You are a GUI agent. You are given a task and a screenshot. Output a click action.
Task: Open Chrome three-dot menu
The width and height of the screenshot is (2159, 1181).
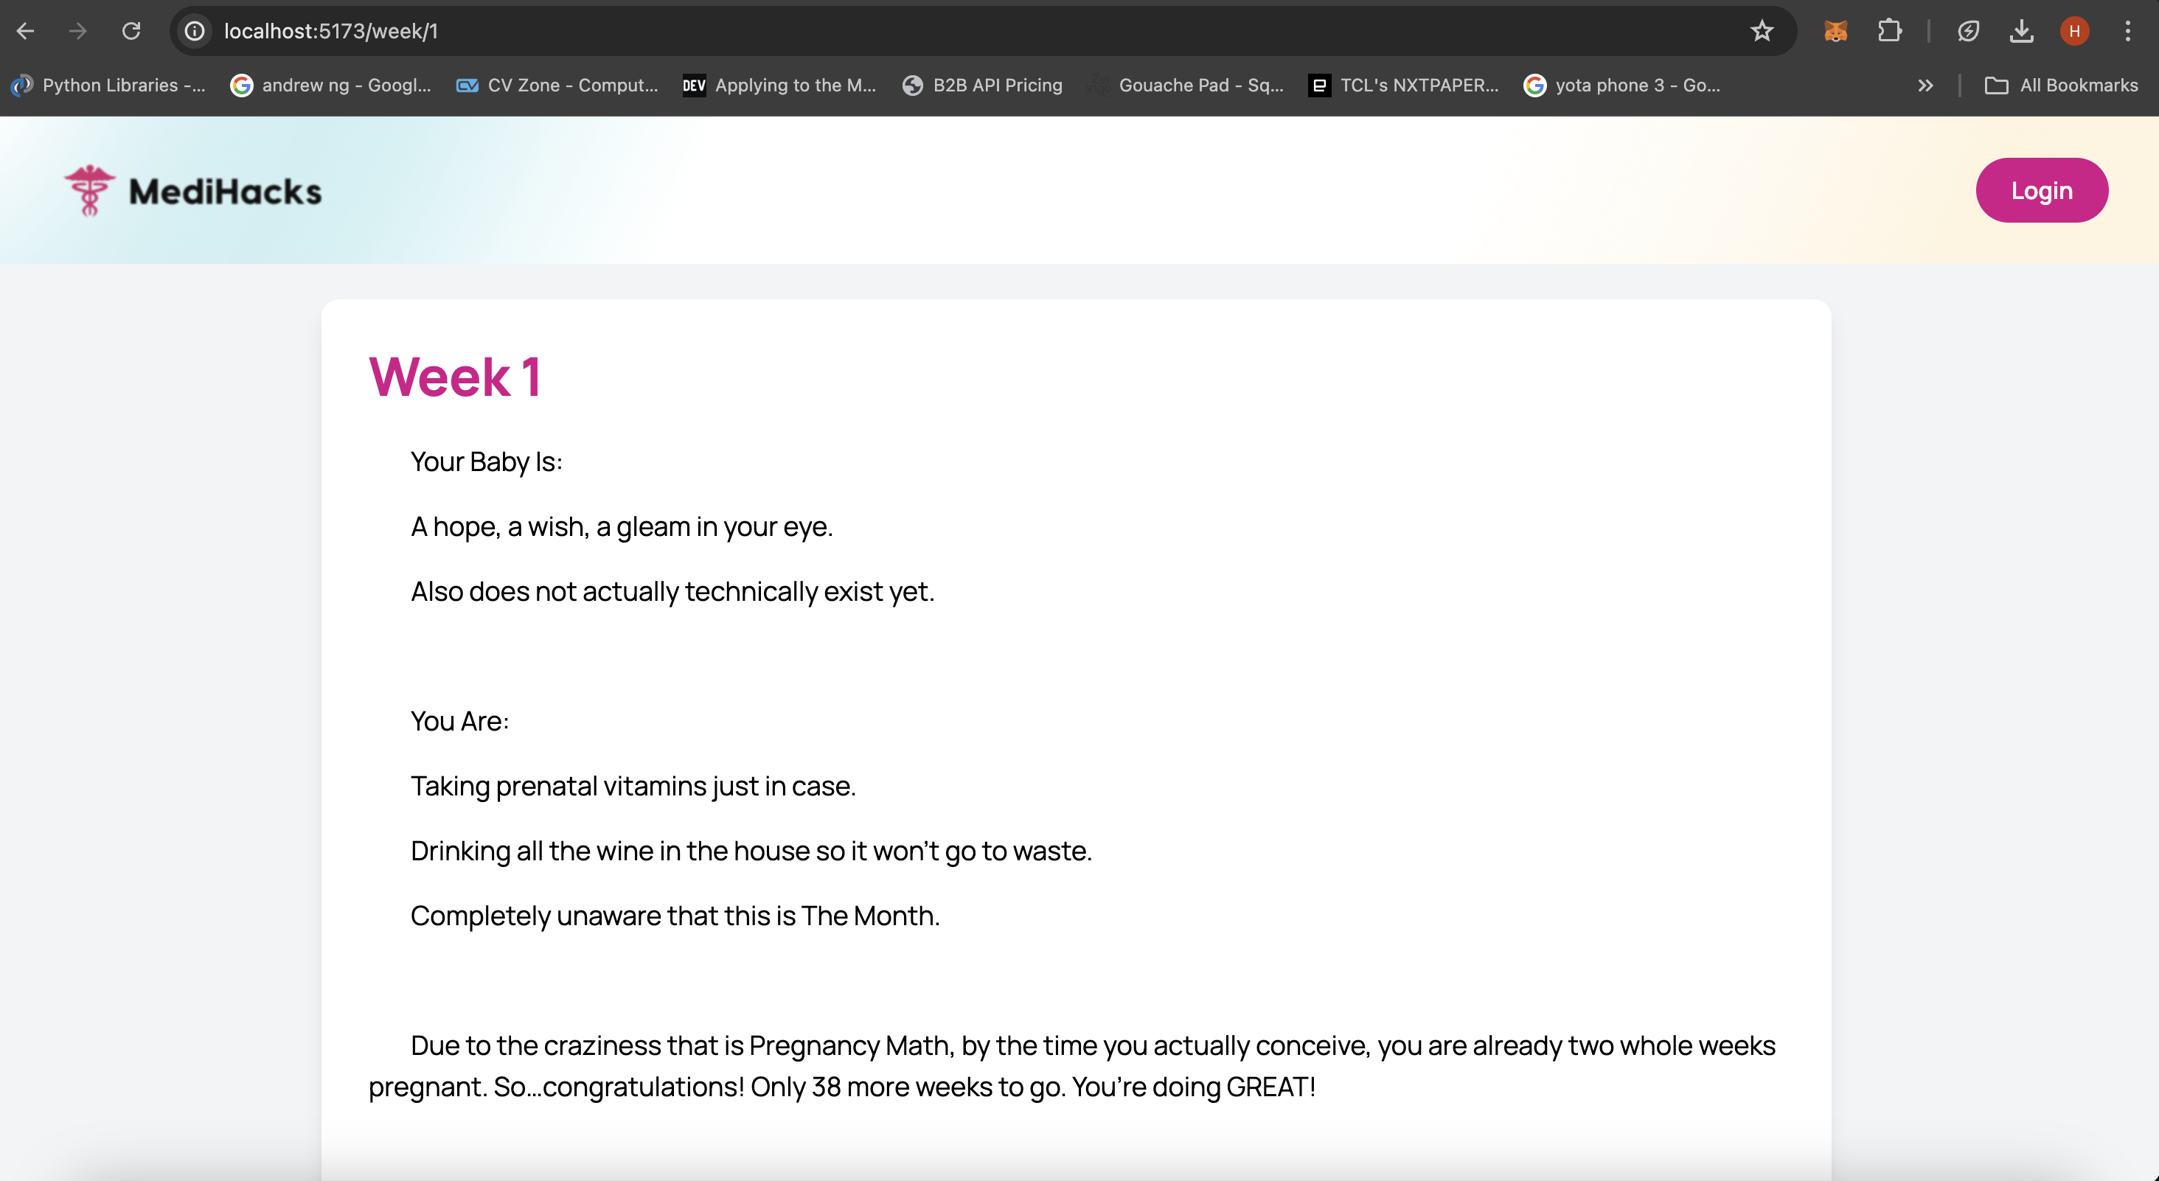point(2127,31)
